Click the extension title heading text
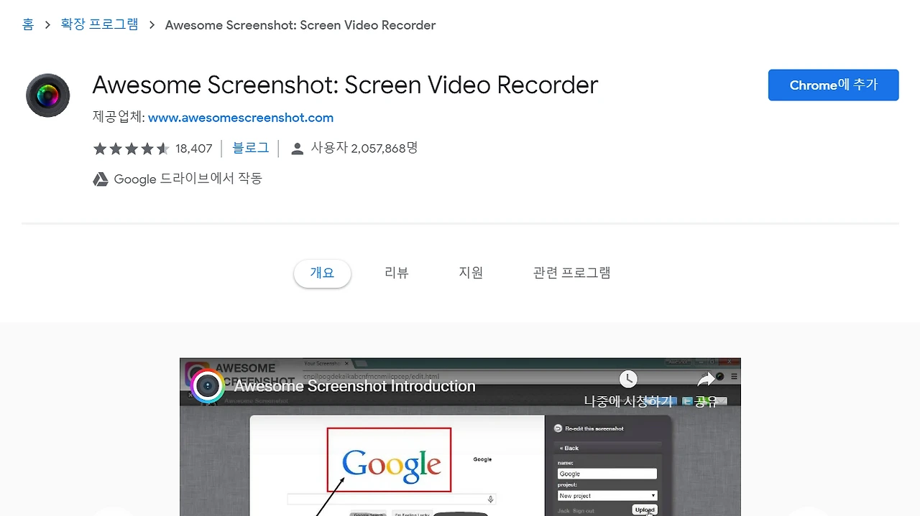Image resolution: width=920 pixels, height=516 pixels. click(345, 85)
